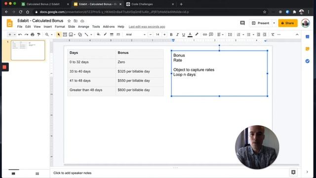
Task: Open the Arrange menu
Action: tap(83, 27)
